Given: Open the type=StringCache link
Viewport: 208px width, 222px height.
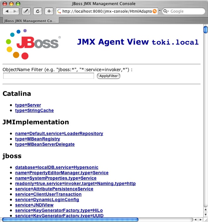Looking at the screenshot, I should tap(35, 110).
